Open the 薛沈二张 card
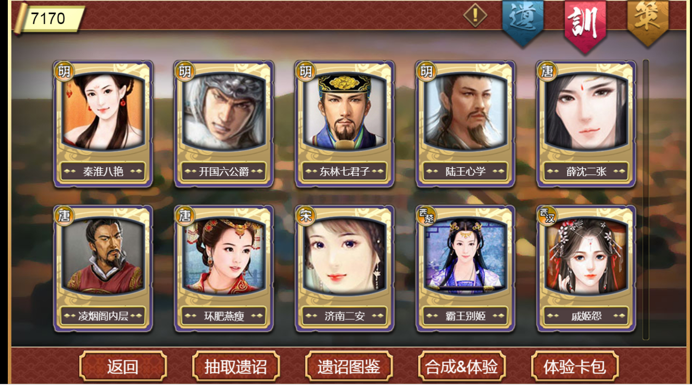The width and height of the screenshot is (692, 386). click(x=586, y=124)
